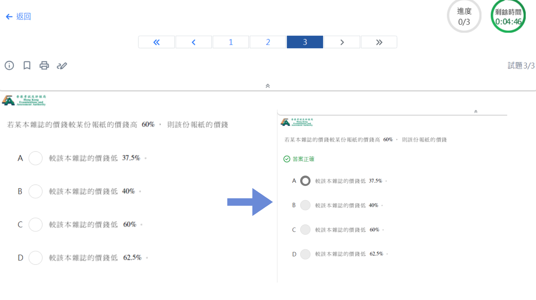Select answer B, 40% lower

[36, 191]
